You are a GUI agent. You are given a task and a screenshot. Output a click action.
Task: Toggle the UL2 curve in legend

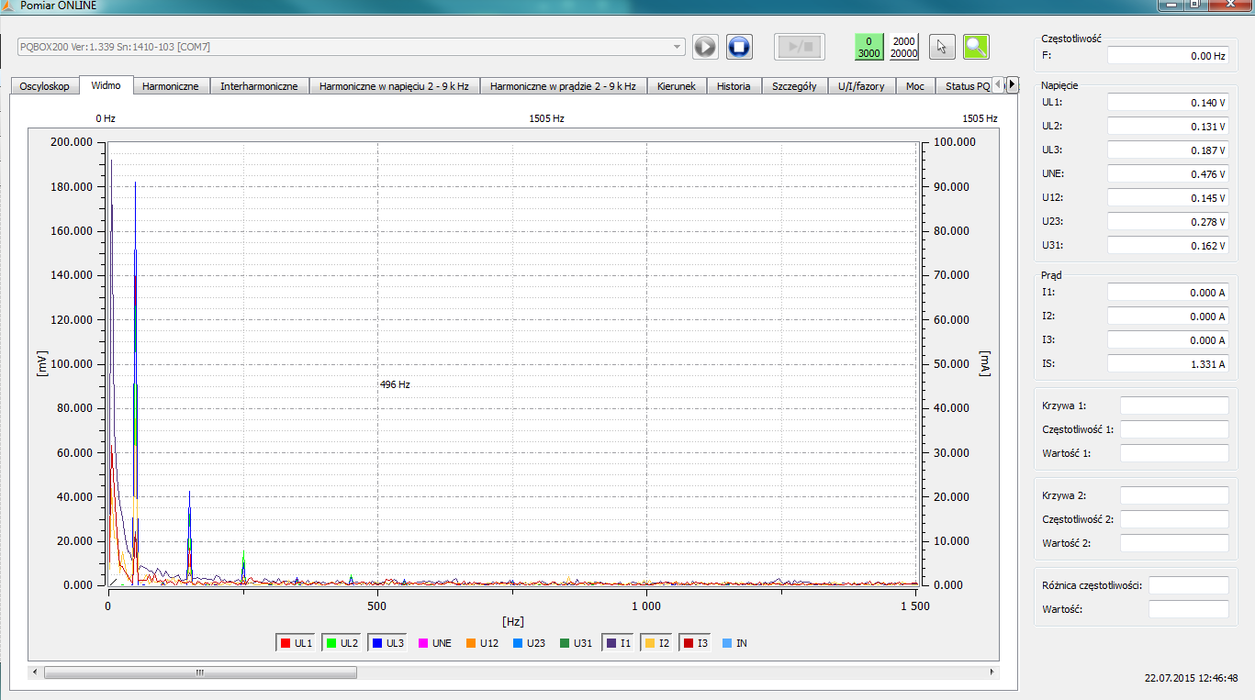pyautogui.click(x=341, y=643)
